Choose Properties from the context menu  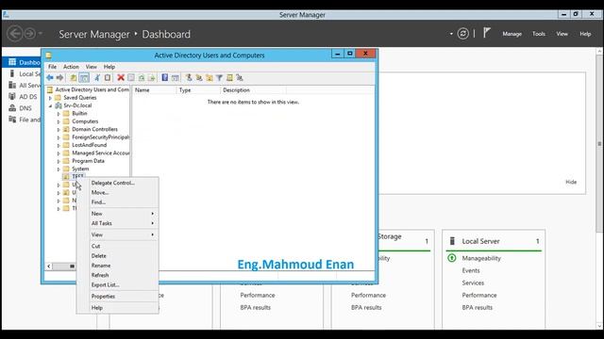point(123,297)
